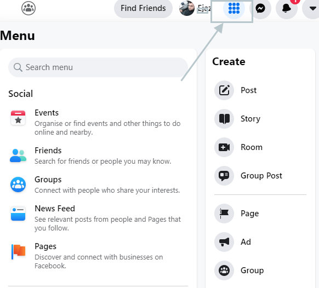Open the Groups menu title in Social

[48, 180]
